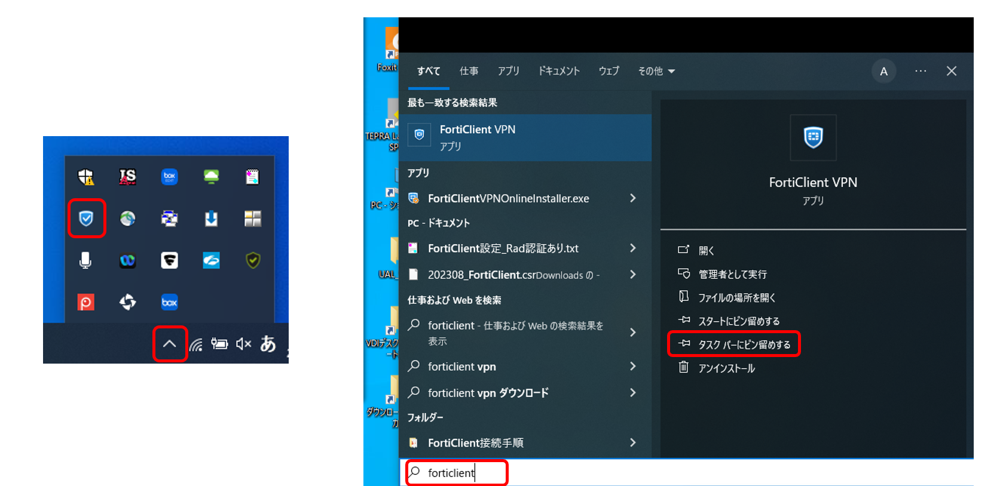Expand arrow for forticlient web search result

point(633,333)
